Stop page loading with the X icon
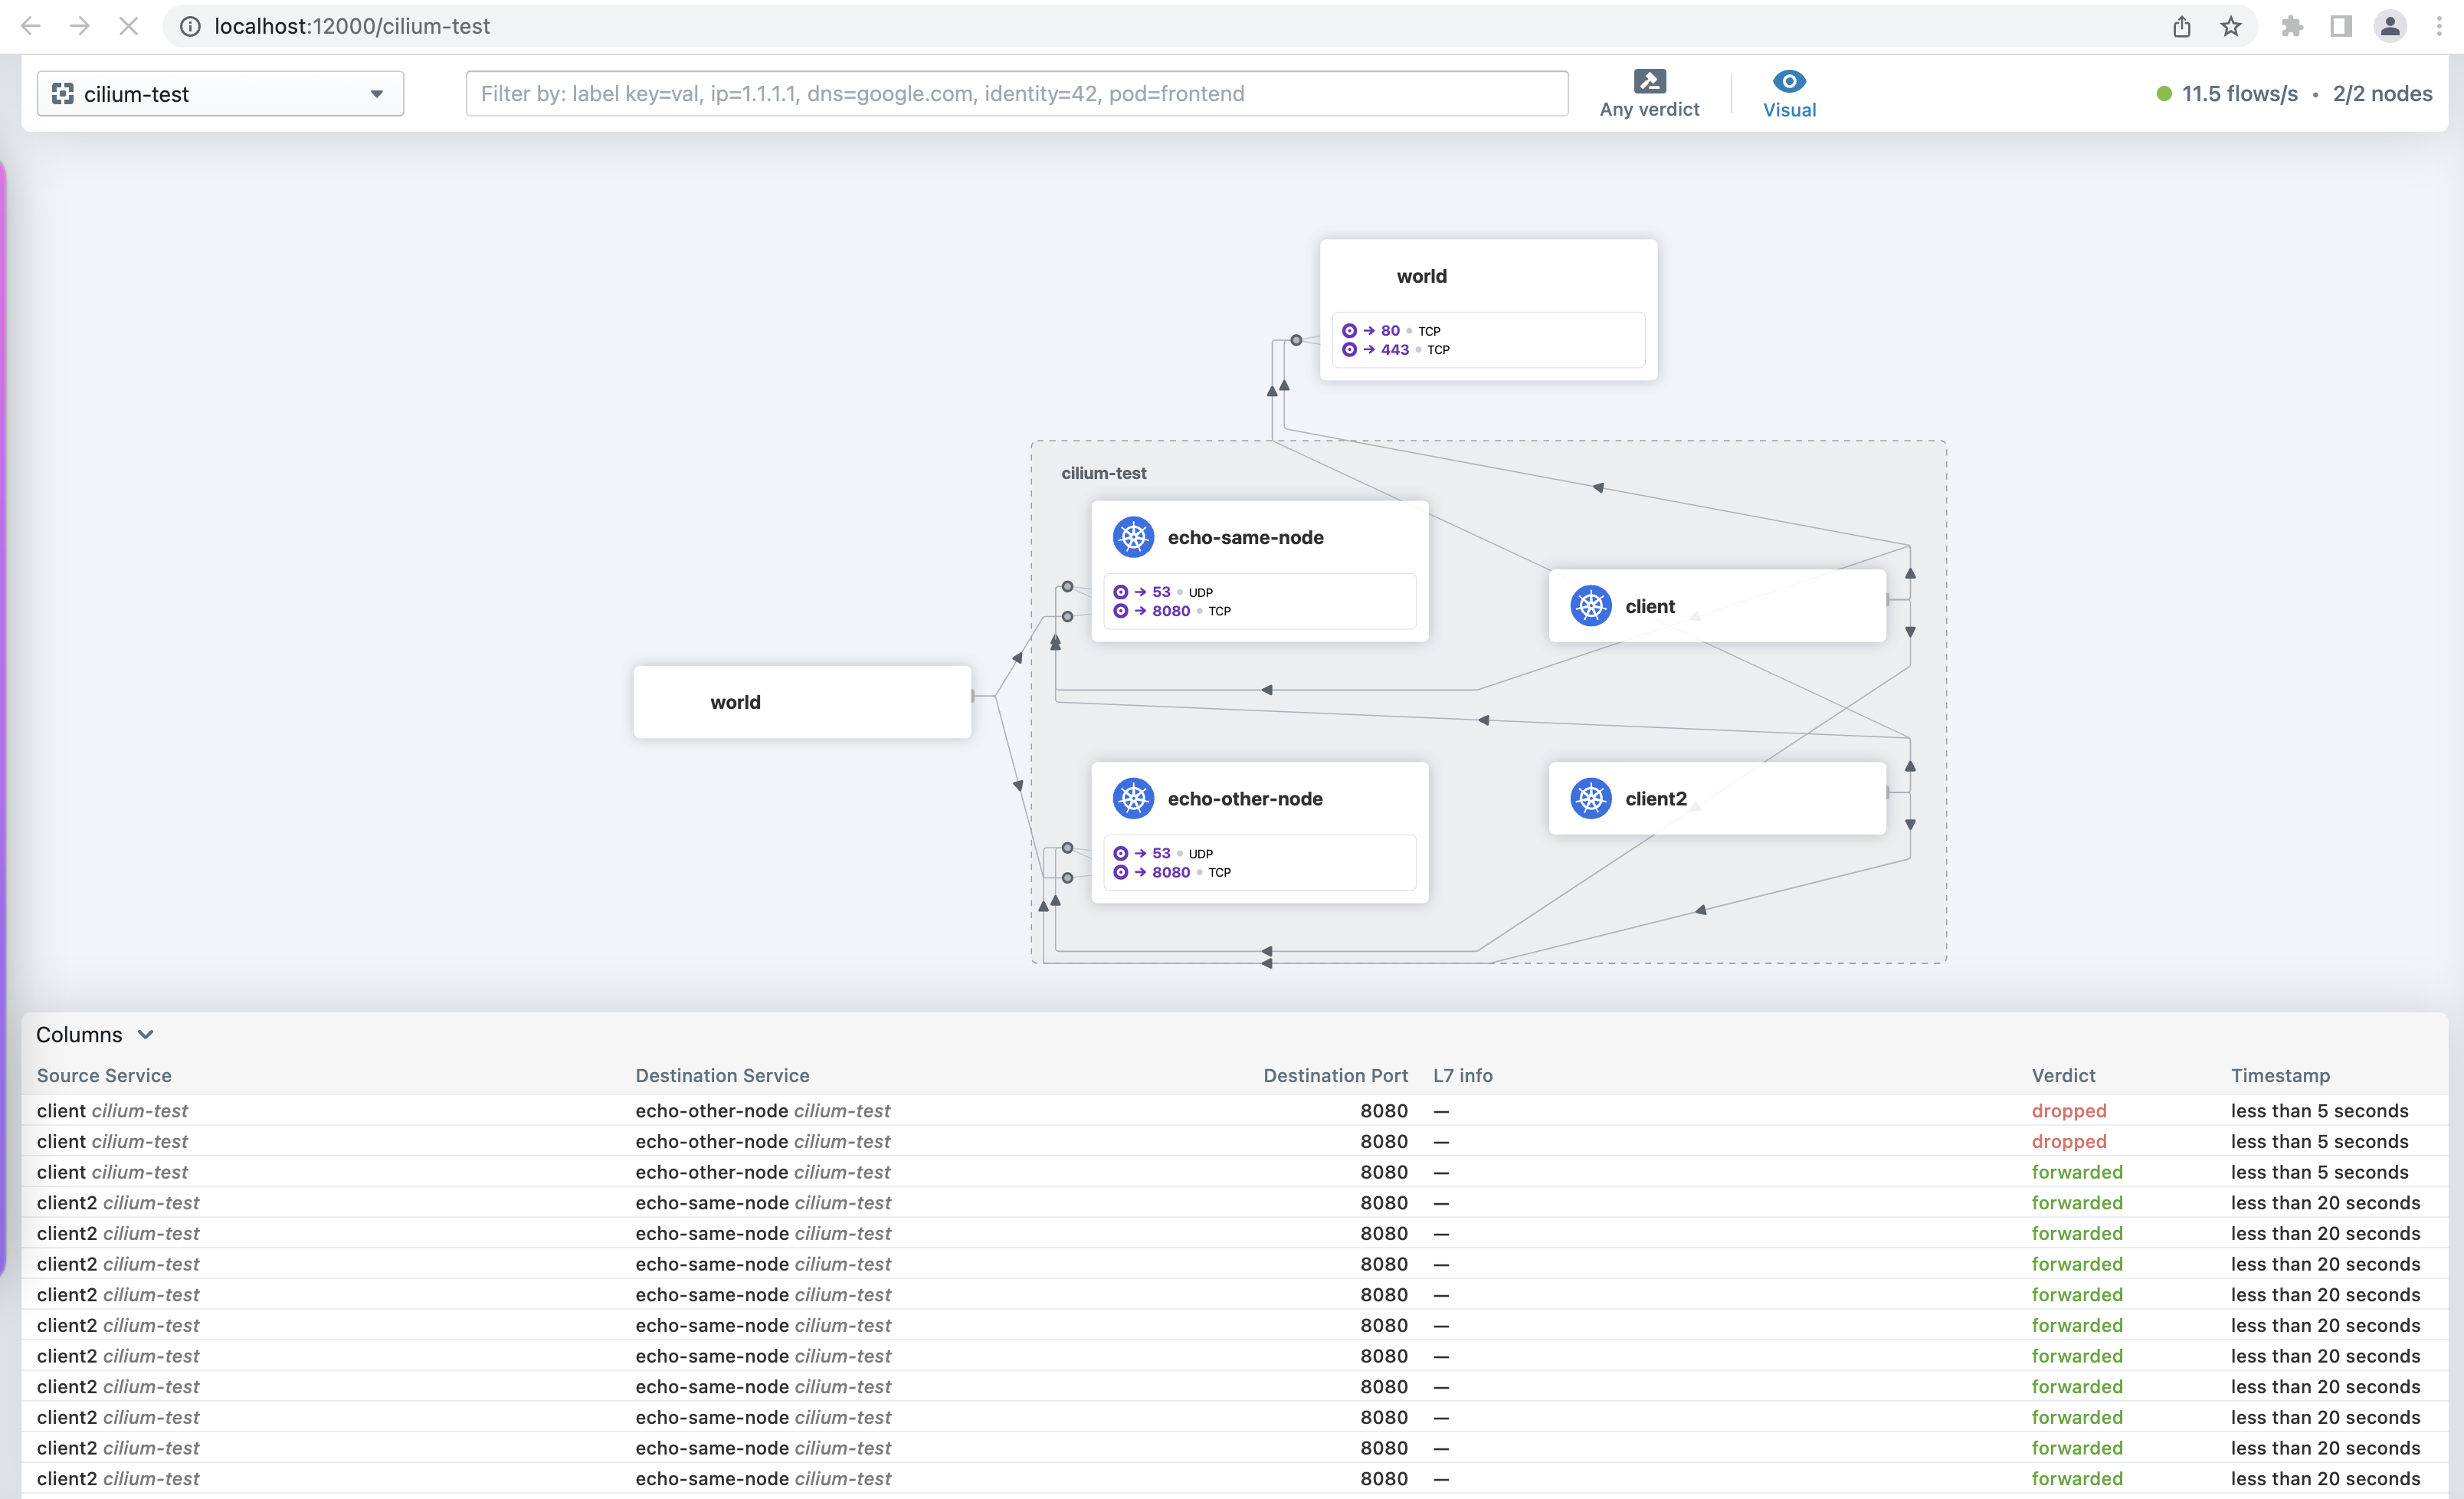This screenshot has width=2464, height=1499. point(128,26)
